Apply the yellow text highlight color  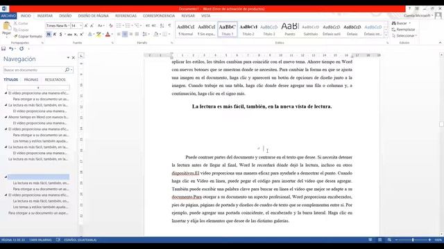coord(99,35)
